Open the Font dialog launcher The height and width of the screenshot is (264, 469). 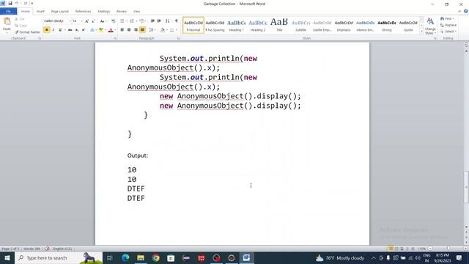115,38
